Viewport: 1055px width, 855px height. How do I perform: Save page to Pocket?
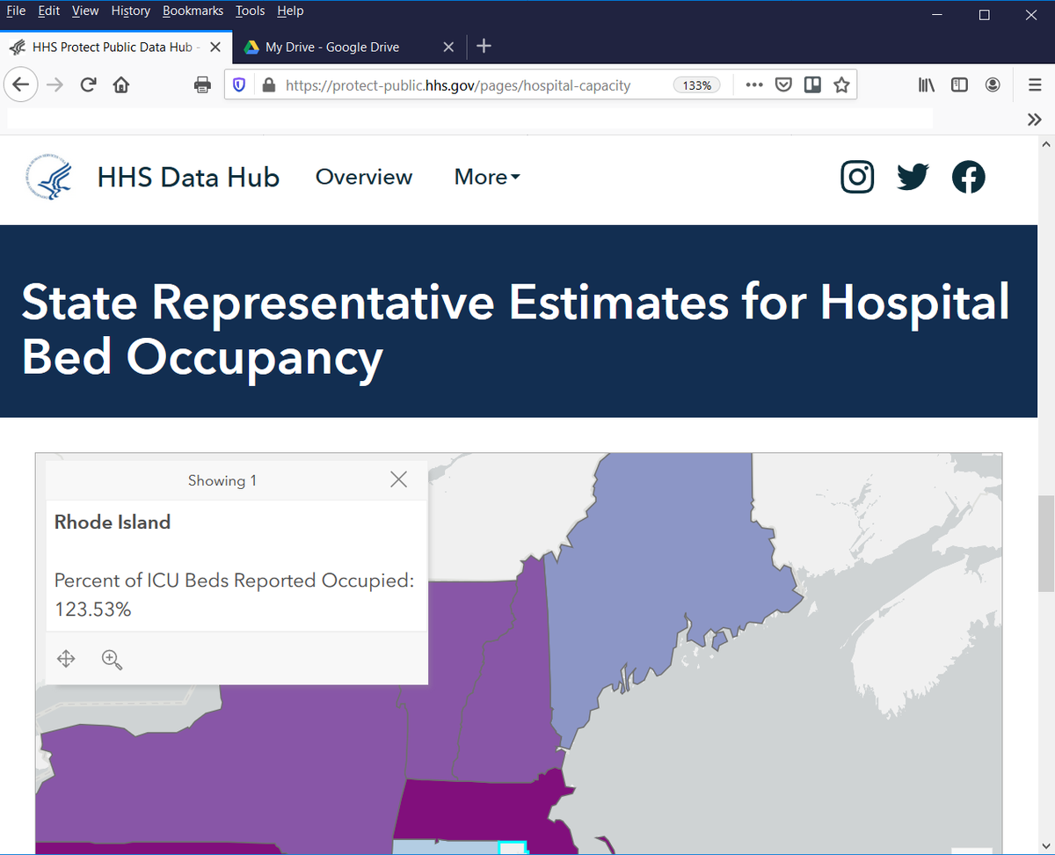[x=783, y=84]
